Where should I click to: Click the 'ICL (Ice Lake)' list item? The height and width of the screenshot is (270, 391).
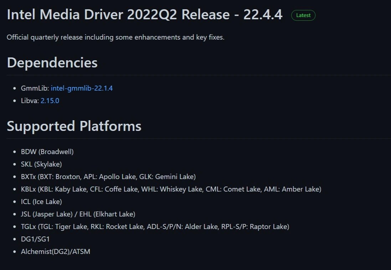point(41,202)
